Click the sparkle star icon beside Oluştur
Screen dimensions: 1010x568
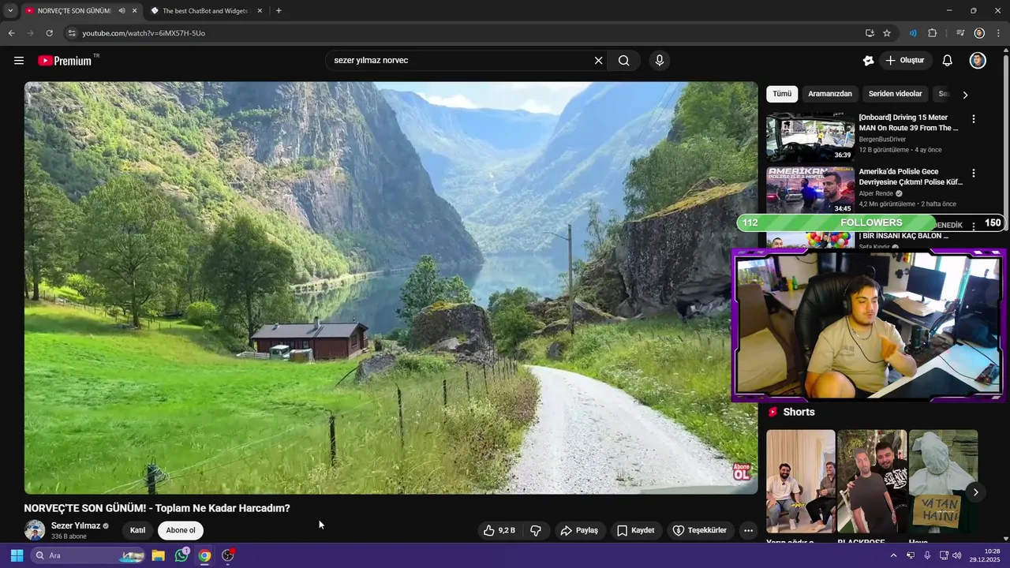coord(868,61)
